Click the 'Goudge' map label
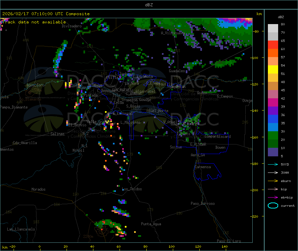Screen dimensions: 298x251 [x=145, y=100]
